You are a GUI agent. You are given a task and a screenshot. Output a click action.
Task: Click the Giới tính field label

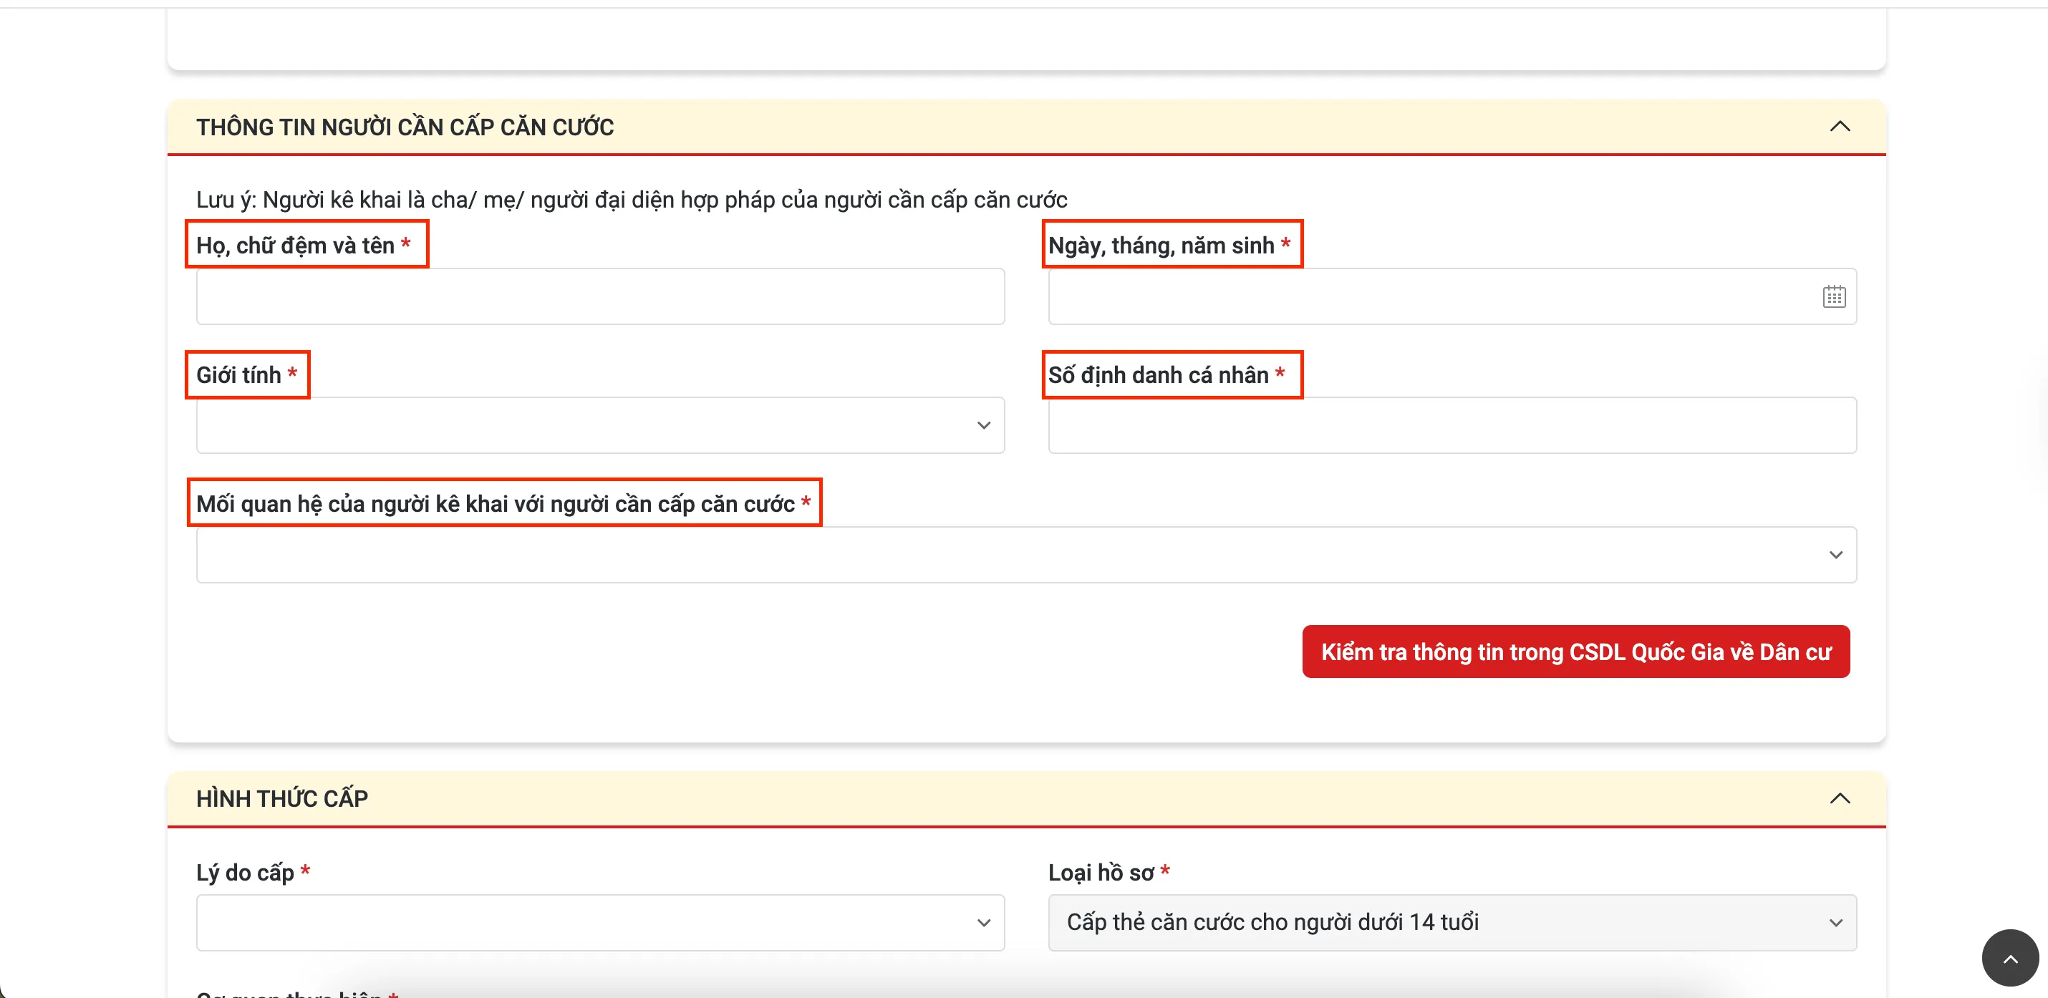click(238, 375)
